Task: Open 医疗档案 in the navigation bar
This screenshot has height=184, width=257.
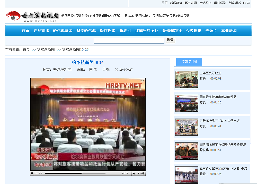Action: click(x=108, y=31)
